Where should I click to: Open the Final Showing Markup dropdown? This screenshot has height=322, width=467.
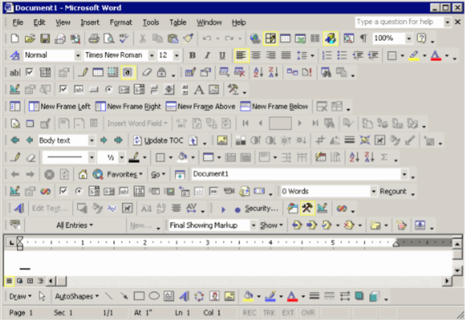pos(253,226)
